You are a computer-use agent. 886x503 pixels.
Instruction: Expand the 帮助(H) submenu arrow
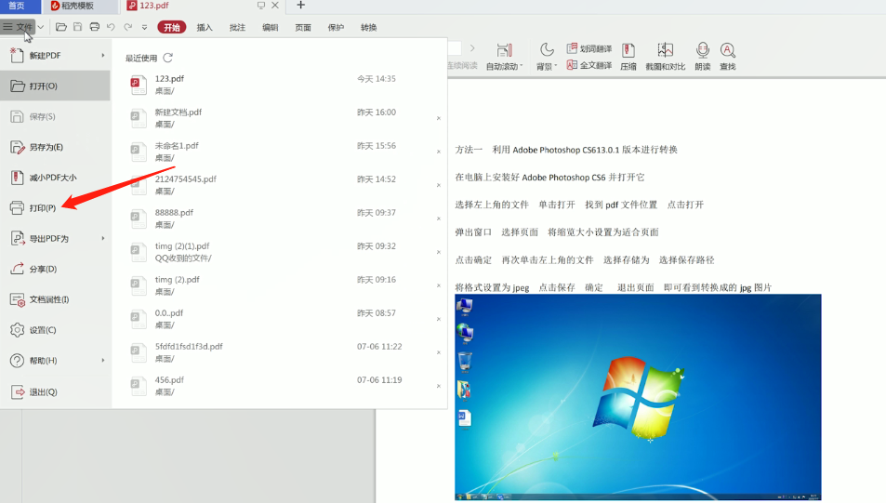(x=103, y=361)
